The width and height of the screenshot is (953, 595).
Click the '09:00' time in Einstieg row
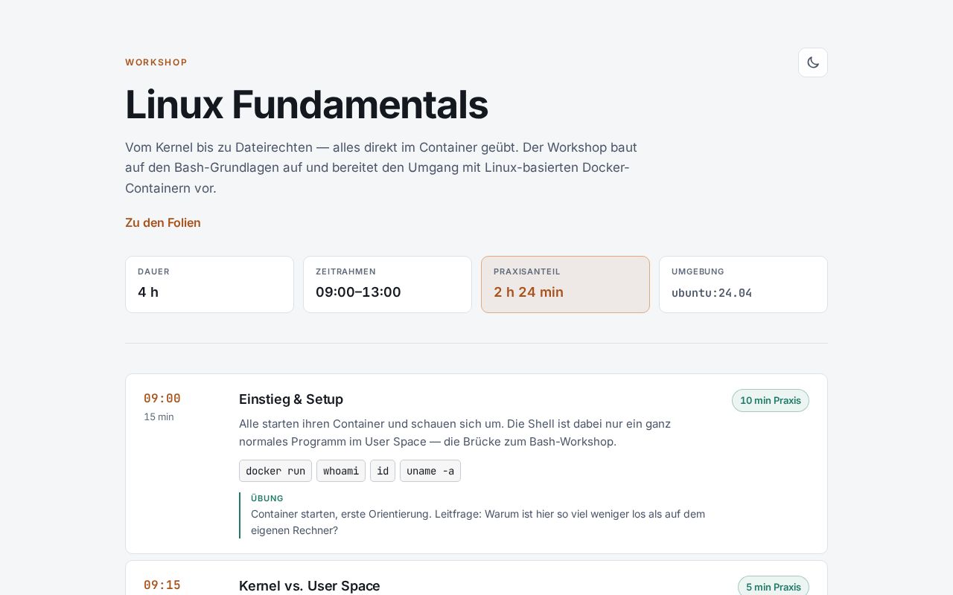tap(162, 399)
